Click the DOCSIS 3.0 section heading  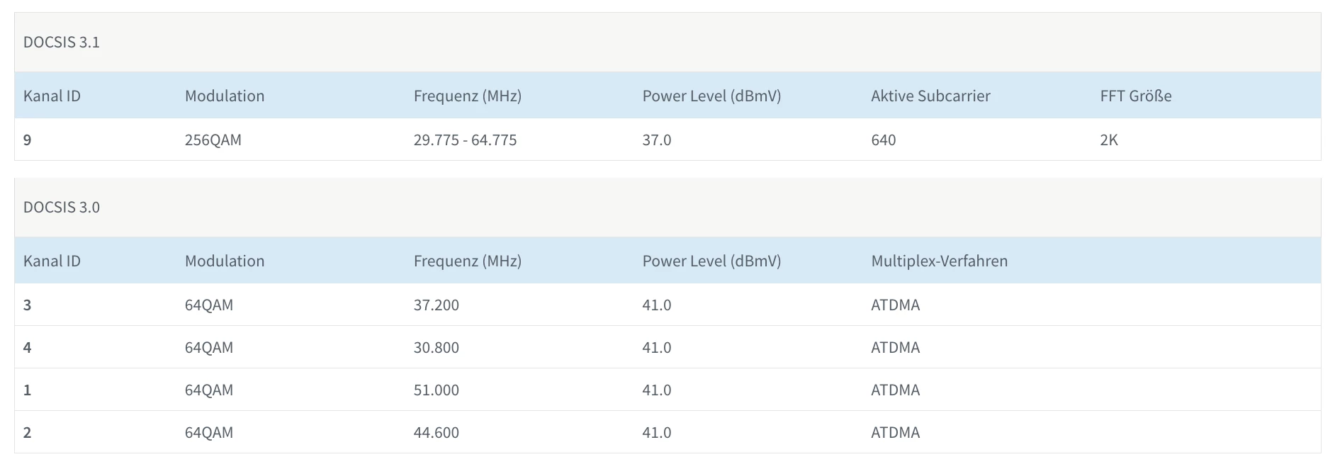coord(62,208)
